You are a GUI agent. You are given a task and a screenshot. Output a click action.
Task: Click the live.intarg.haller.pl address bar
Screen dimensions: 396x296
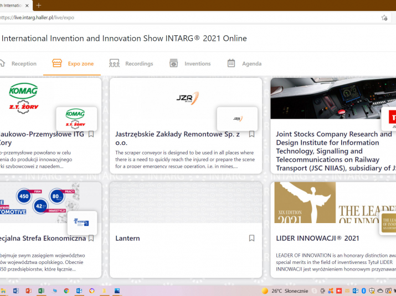pos(166,18)
